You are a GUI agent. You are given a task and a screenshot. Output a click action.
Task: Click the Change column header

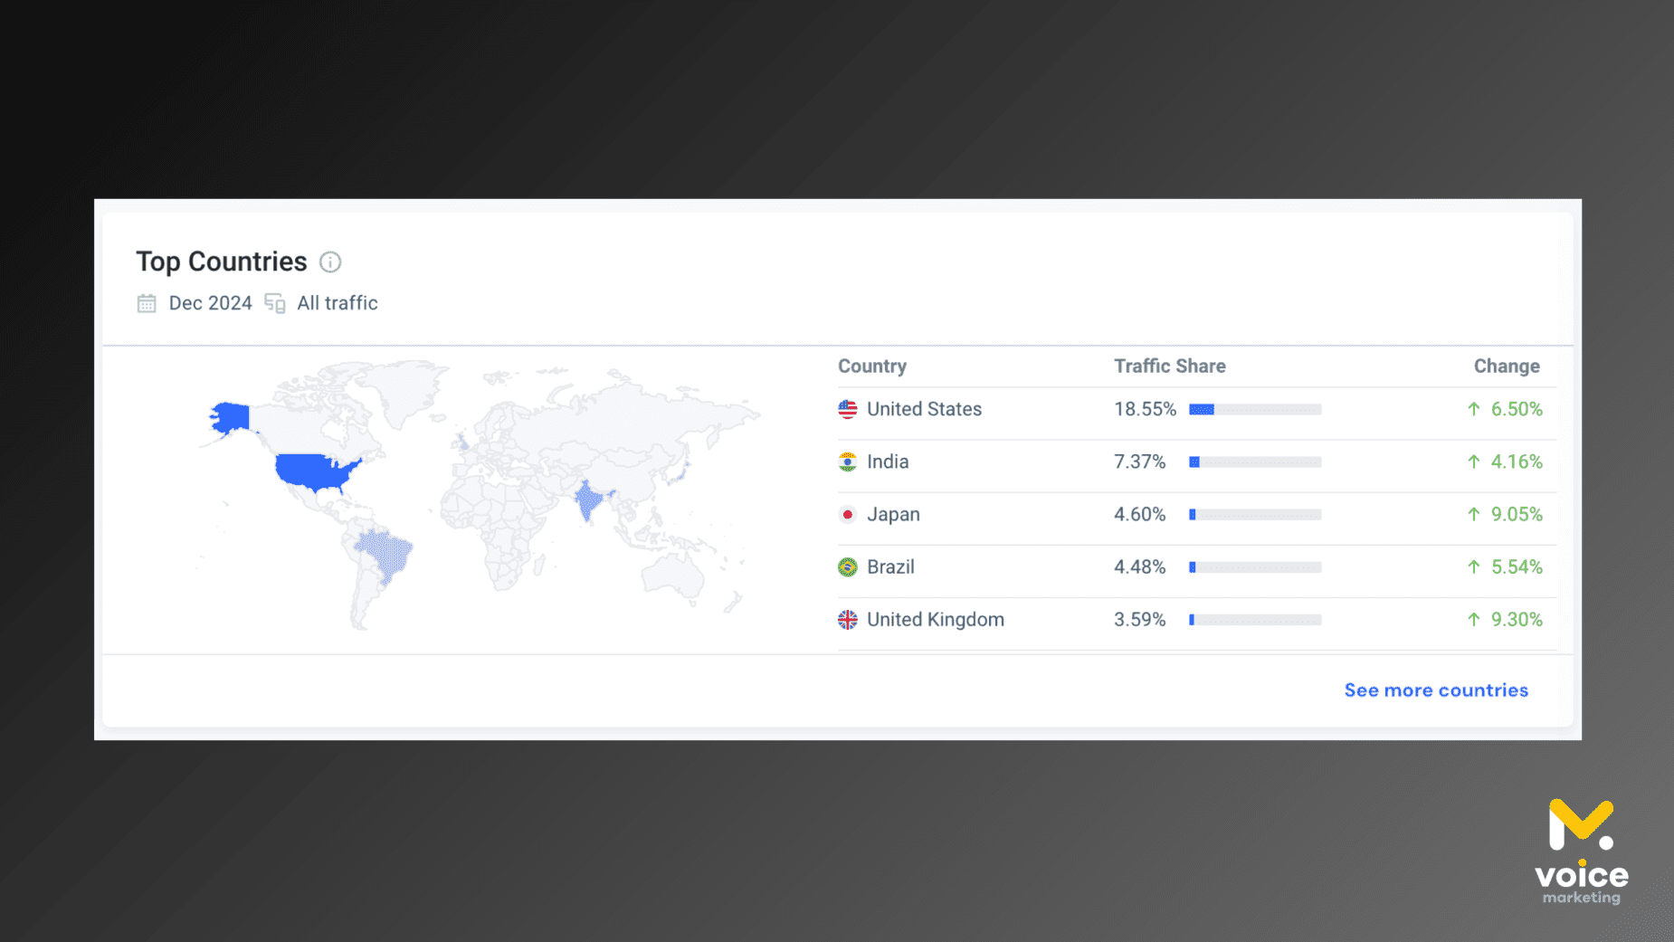(x=1506, y=366)
